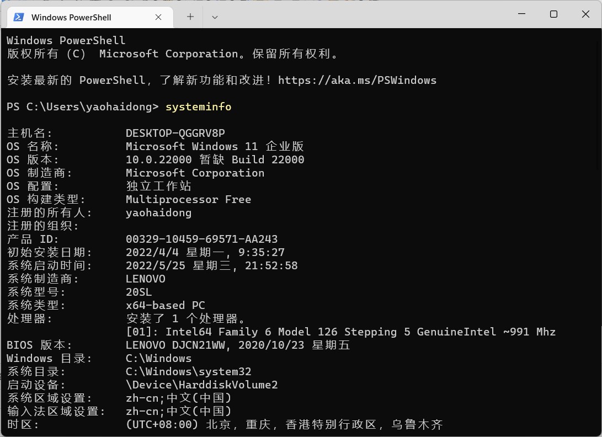Screen dimensions: 602x437
Task: Click the boot device \Device\HarddiskVolume2 text
Action: tap(201, 385)
